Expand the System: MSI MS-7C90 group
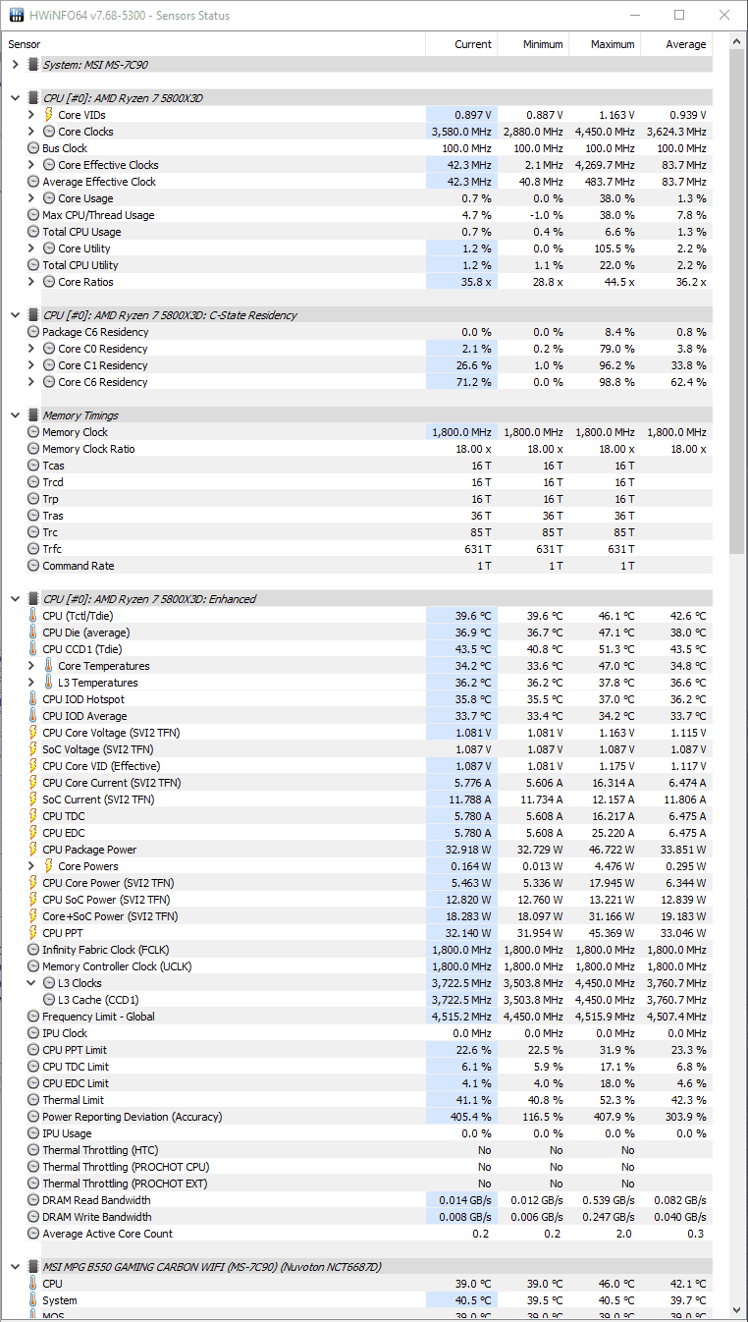 pos(15,65)
